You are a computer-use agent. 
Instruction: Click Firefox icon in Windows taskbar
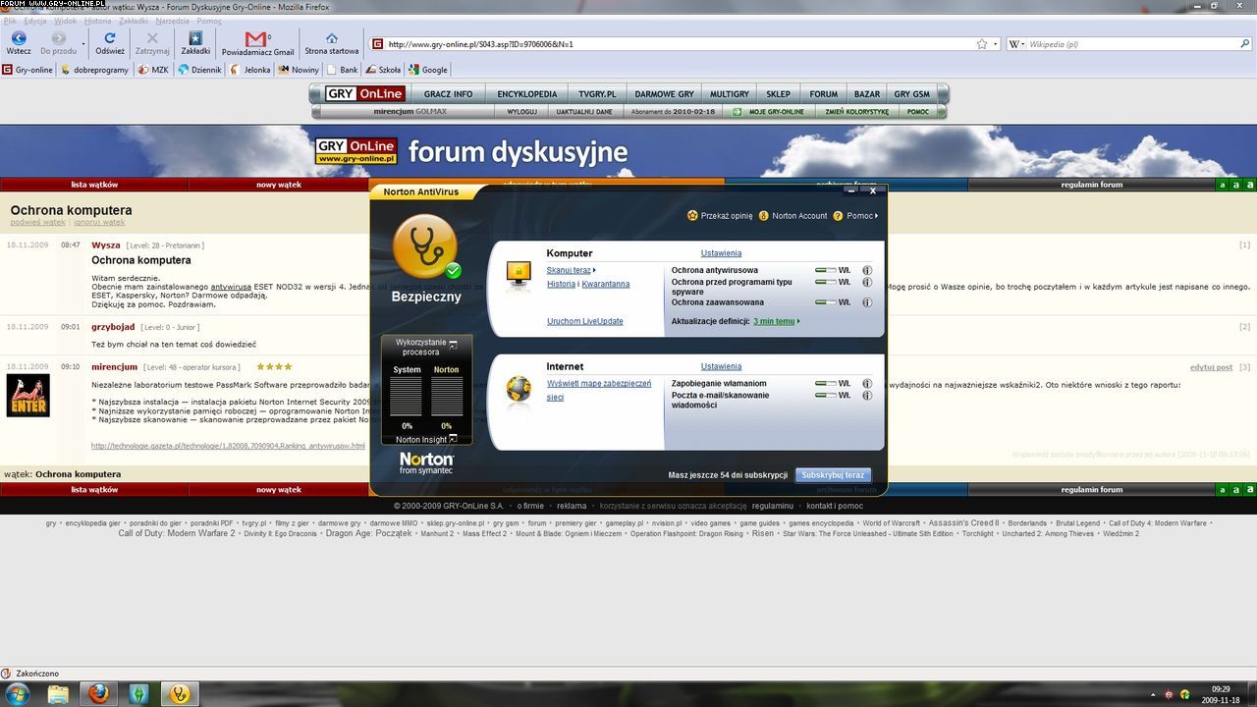[x=98, y=694]
